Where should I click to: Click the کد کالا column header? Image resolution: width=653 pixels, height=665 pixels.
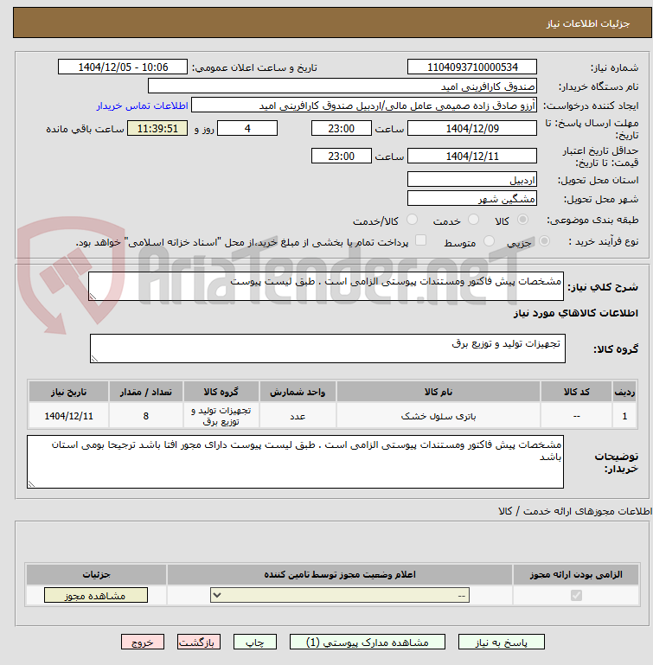point(577,392)
